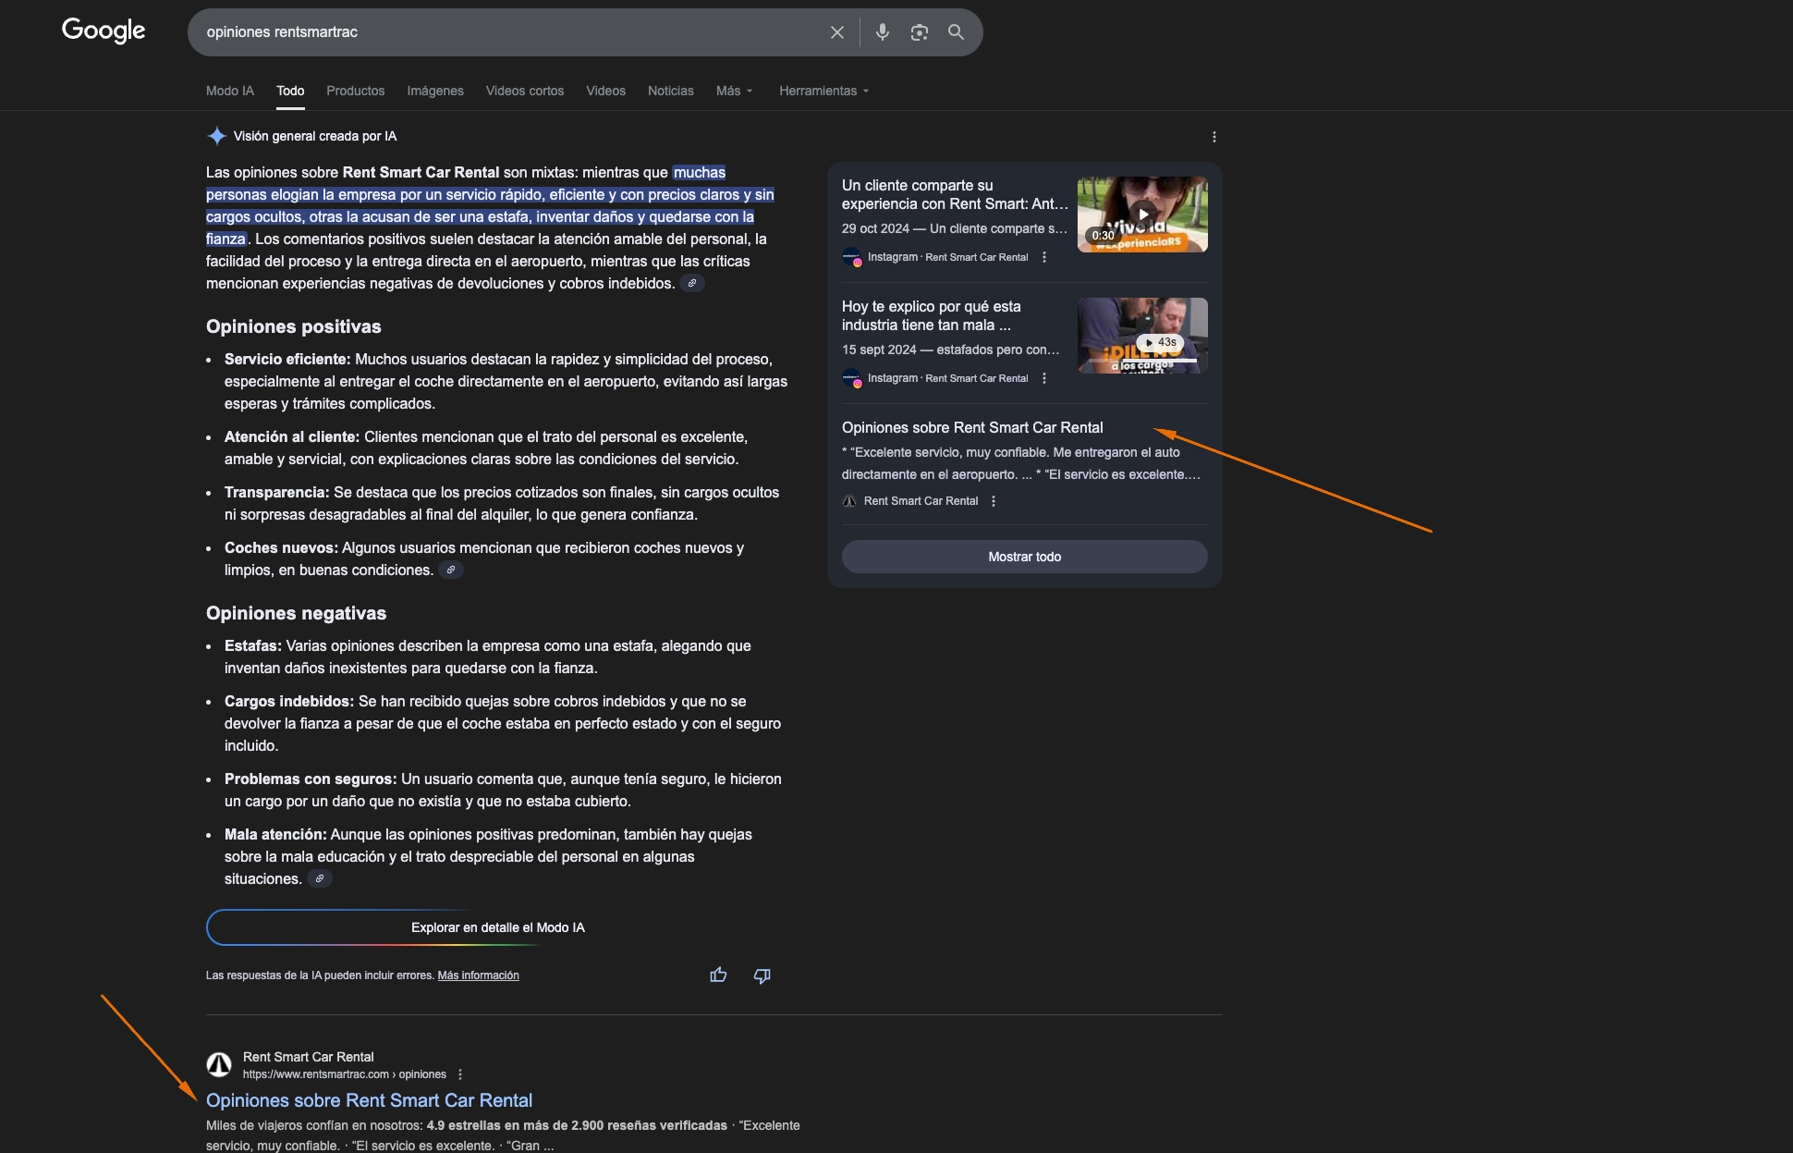This screenshot has height=1153, width=1793.
Task: Switch to Productos tab
Action: click(x=355, y=91)
